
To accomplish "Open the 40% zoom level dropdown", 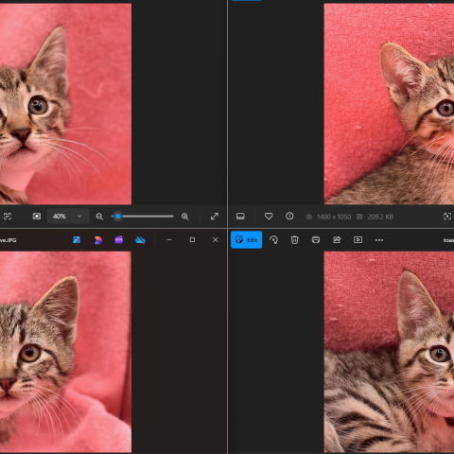I will 68,217.
